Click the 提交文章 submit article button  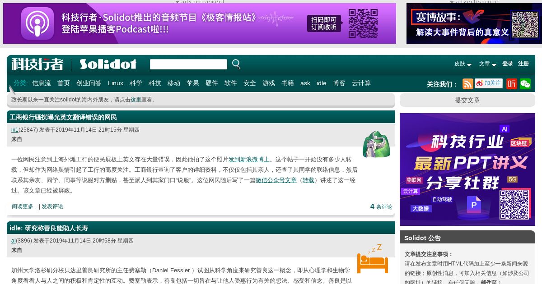pos(467,100)
